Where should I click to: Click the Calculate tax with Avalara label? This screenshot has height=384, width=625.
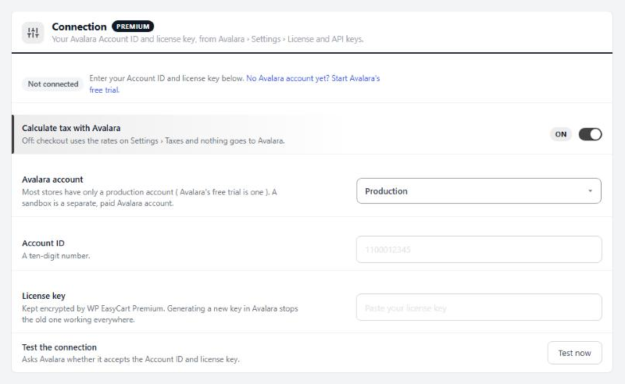click(x=71, y=128)
